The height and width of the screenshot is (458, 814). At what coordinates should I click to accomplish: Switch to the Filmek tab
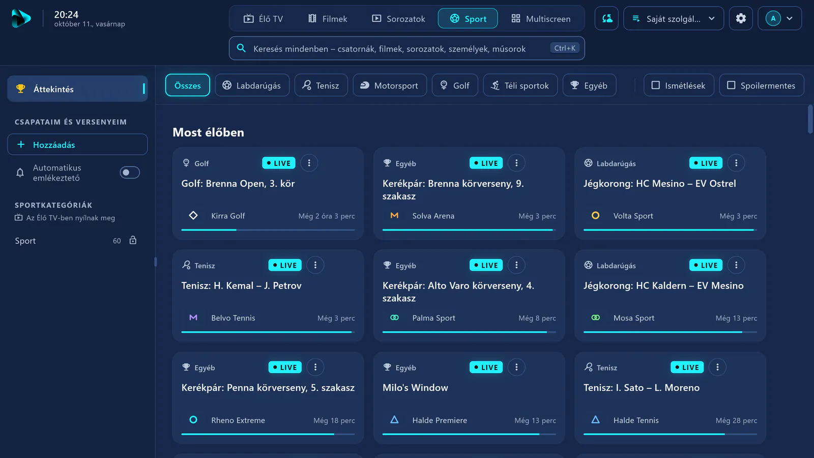tap(328, 18)
